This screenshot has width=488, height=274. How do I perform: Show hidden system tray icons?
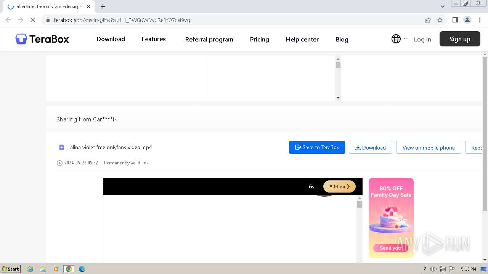[x=425, y=269]
